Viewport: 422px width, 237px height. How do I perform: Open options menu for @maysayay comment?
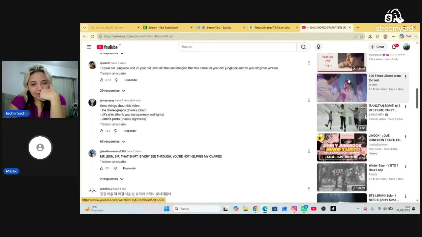[309, 100]
